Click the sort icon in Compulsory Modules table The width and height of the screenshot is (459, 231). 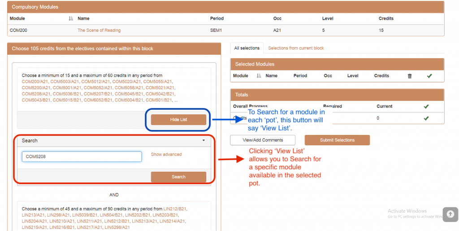pos(71,19)
